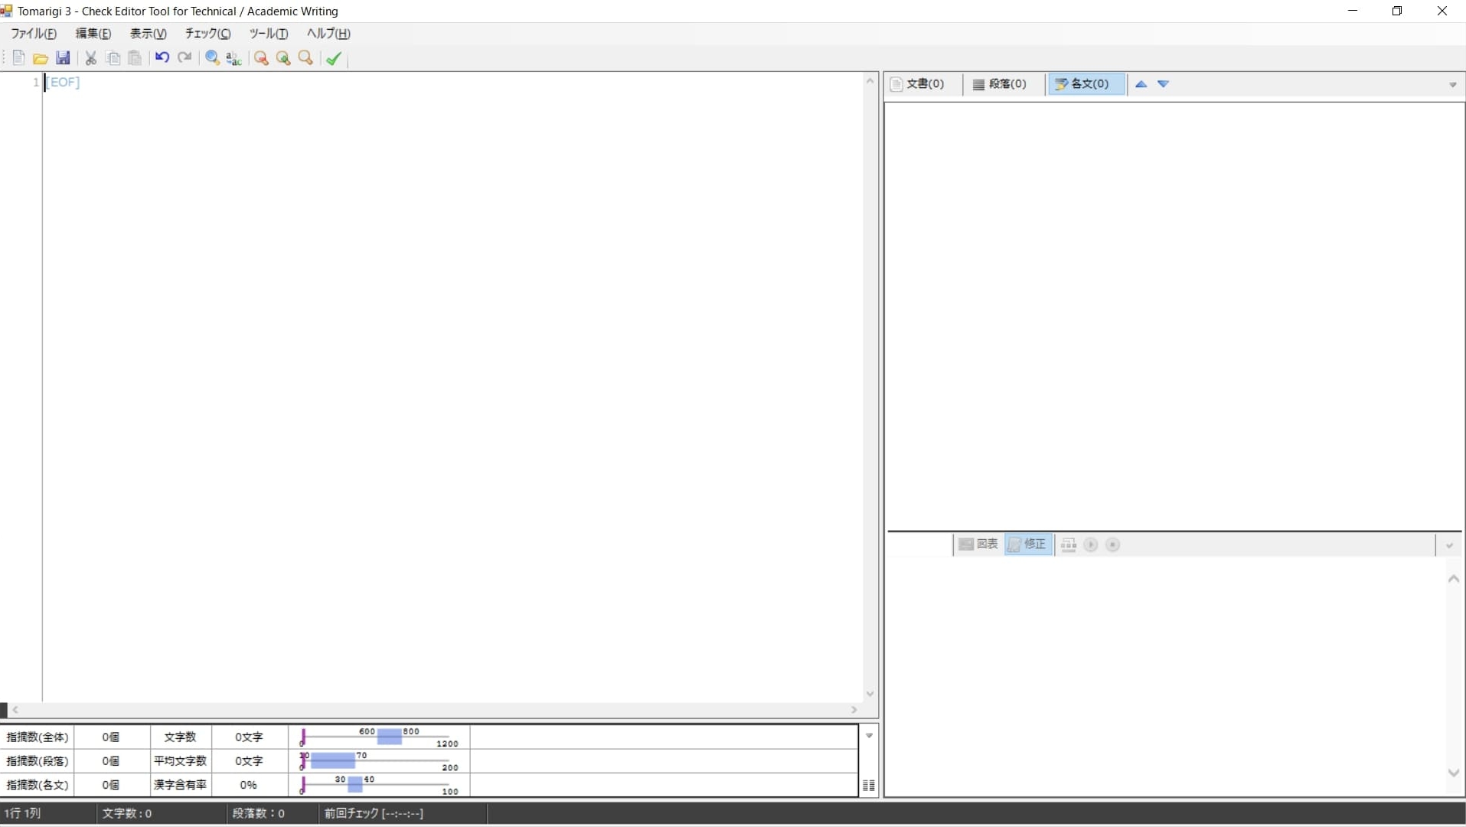Click the lower right panel scroll up arrow
Viewport: 1466px width, 827px height.
pos(1454,579)
